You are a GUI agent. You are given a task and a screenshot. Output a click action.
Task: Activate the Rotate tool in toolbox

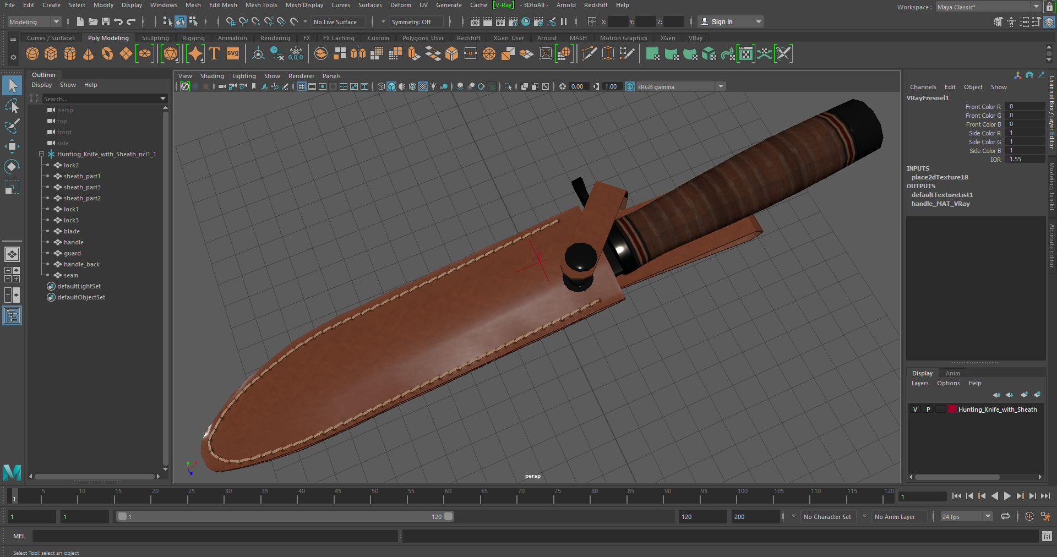[x=12, y=167]
